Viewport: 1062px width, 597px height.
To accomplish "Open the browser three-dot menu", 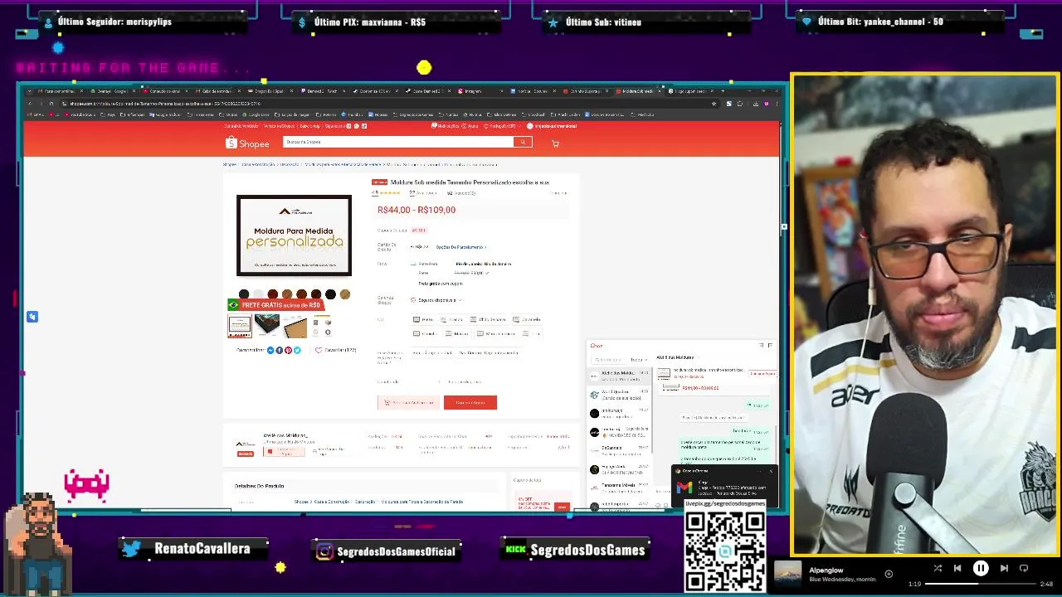I will point(776,104).
